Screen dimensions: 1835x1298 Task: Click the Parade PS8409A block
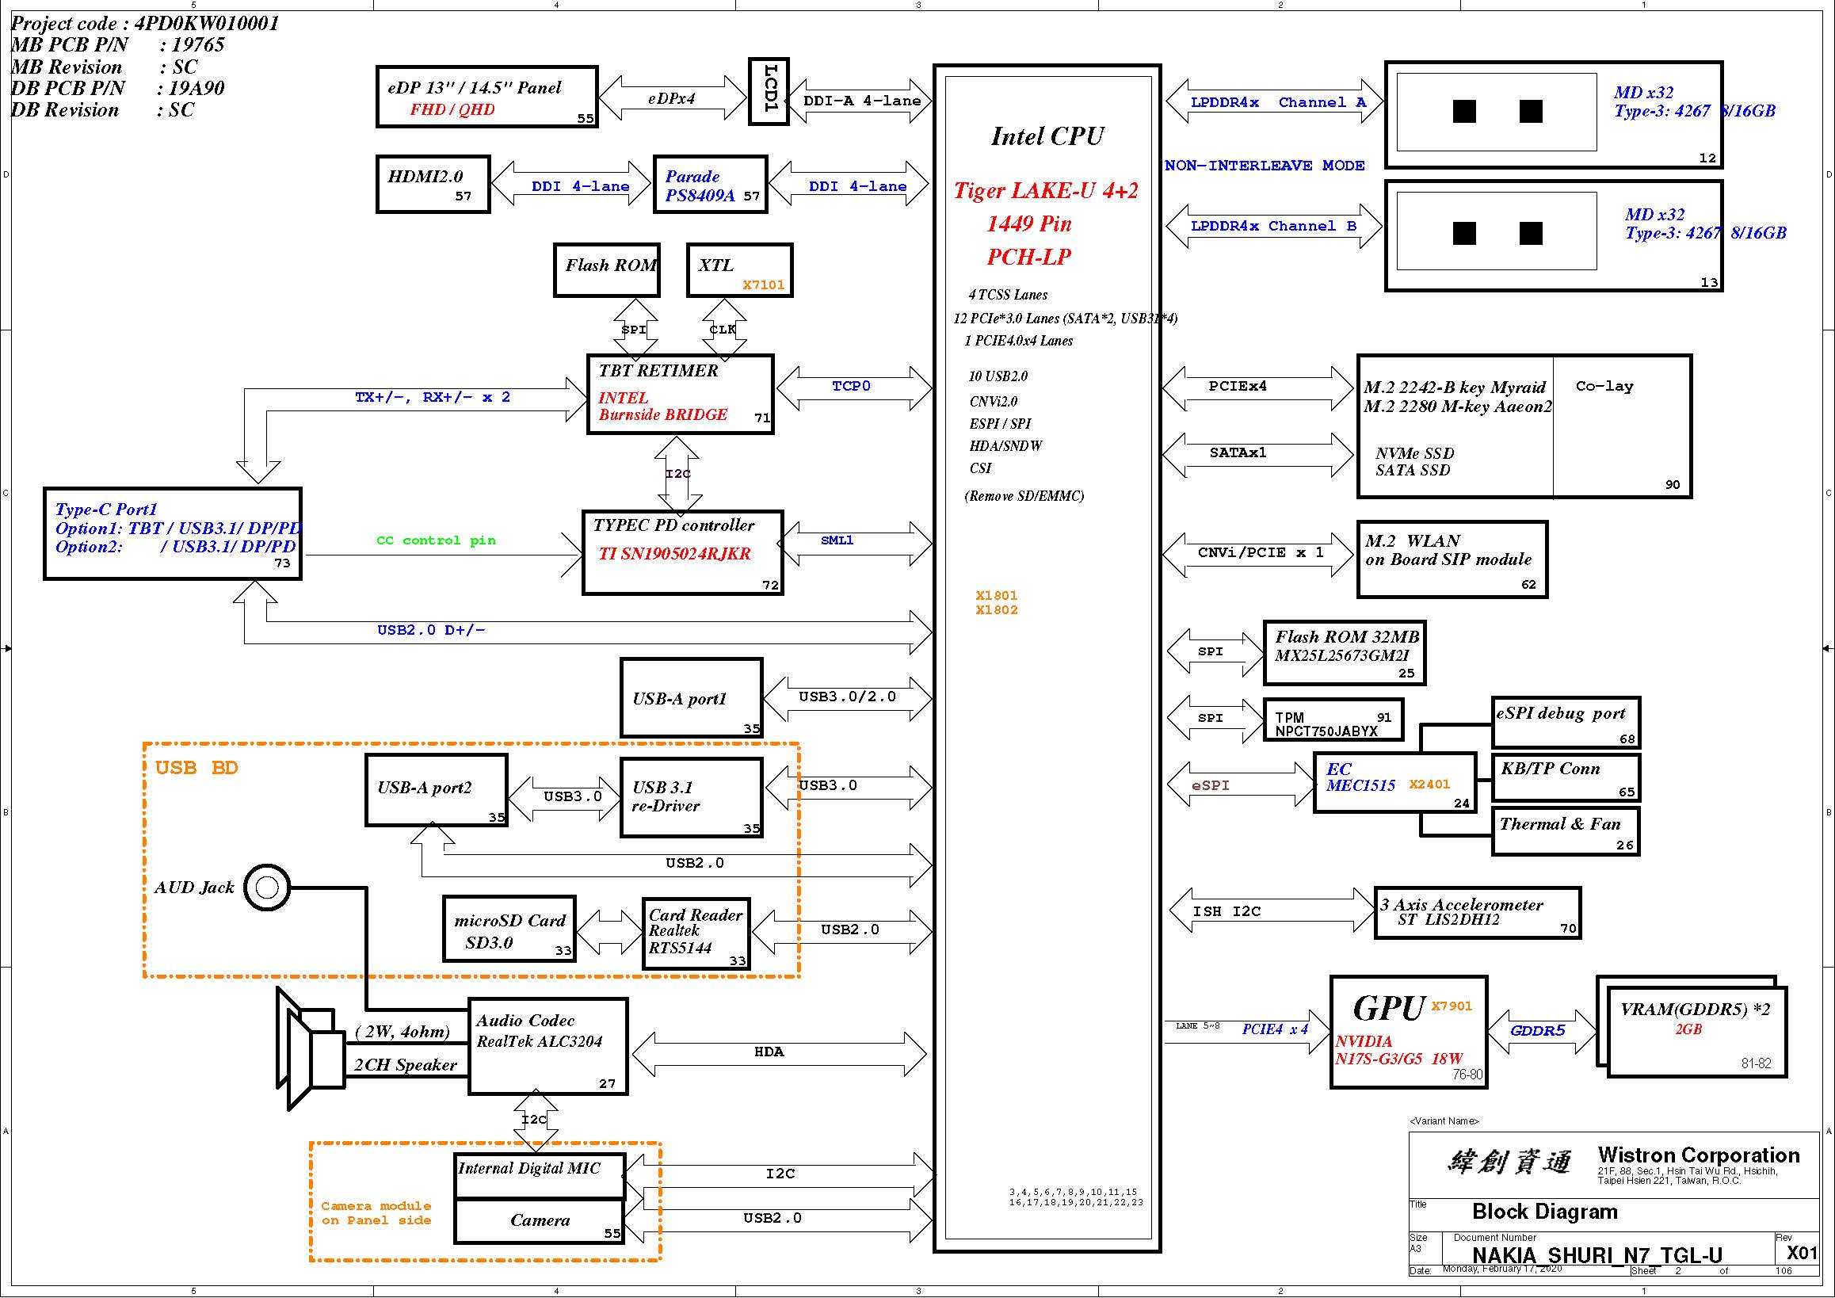[x=711, y=185]
